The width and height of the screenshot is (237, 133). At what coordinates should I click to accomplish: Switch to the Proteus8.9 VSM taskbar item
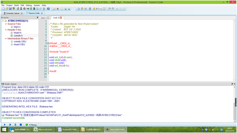[67, 129]
